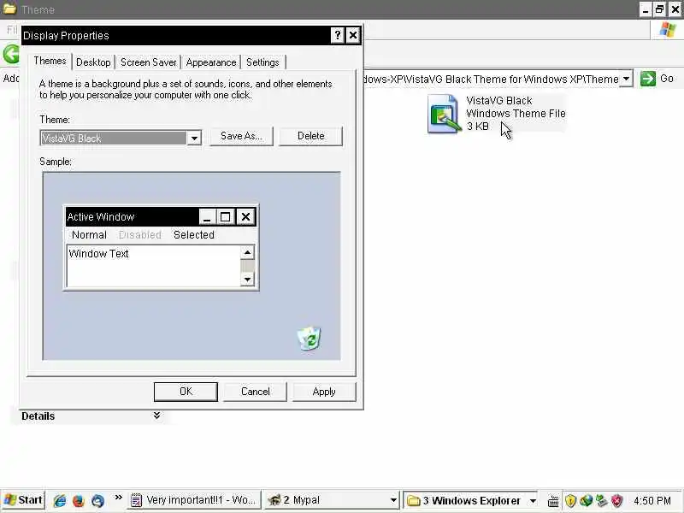Viewport: 684px width, 513px height.
Task: Click the green Go arrow icon
Action: pos(648,79)
